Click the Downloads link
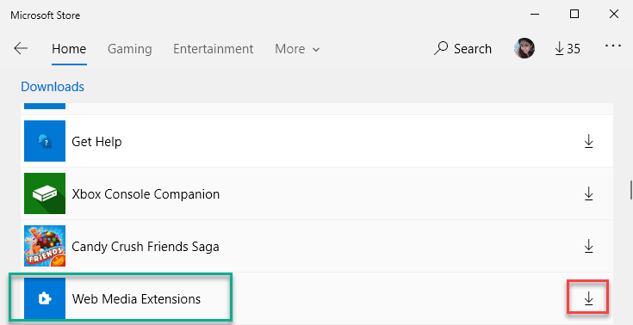Image resolution: width=633 pixels, height=325 pixels. [53, 87]
